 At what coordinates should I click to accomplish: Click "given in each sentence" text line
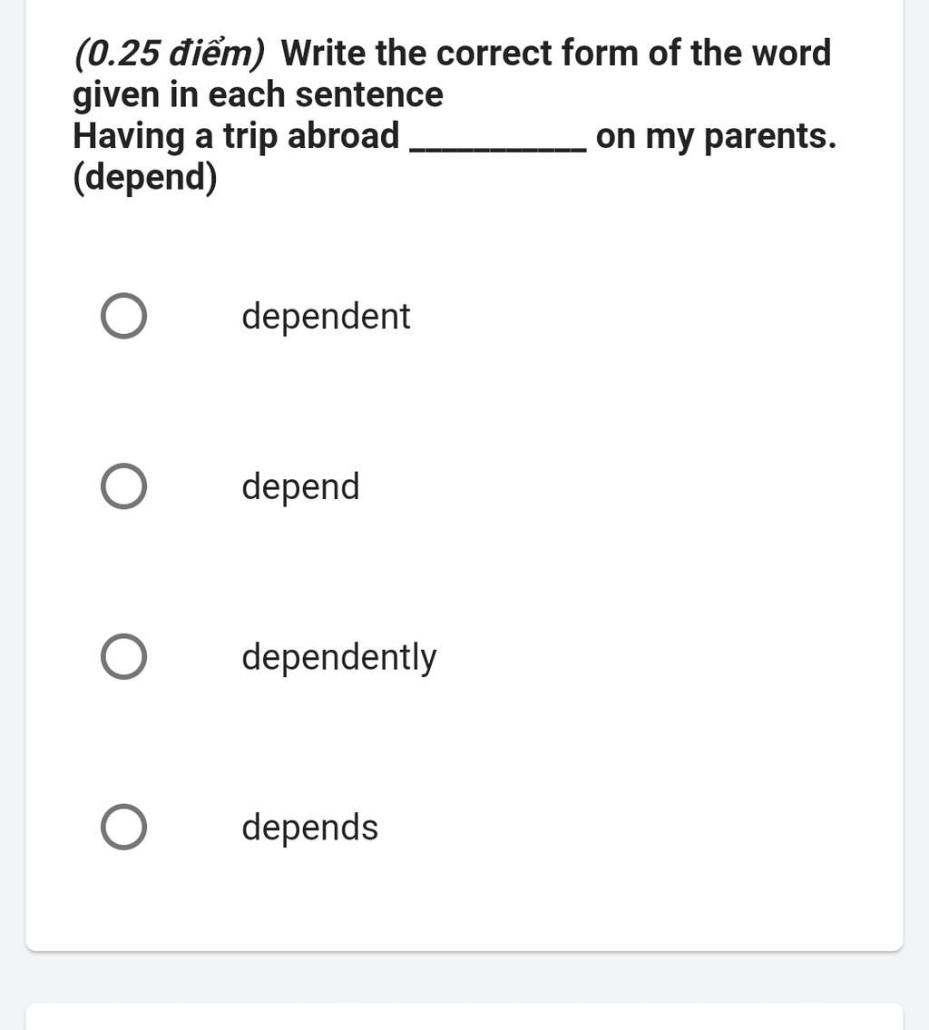pos(258,95)
